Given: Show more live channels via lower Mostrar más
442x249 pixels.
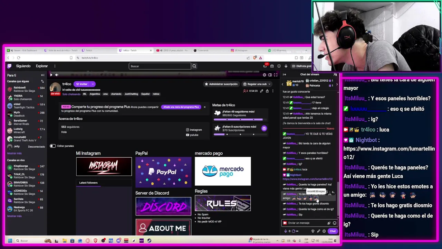Looking at the screenshot, I should (x=14, y=216).
